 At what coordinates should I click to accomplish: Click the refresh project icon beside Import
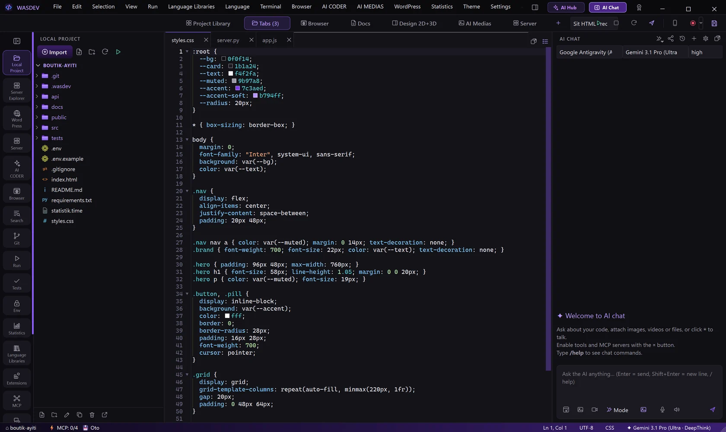[105, 52]
